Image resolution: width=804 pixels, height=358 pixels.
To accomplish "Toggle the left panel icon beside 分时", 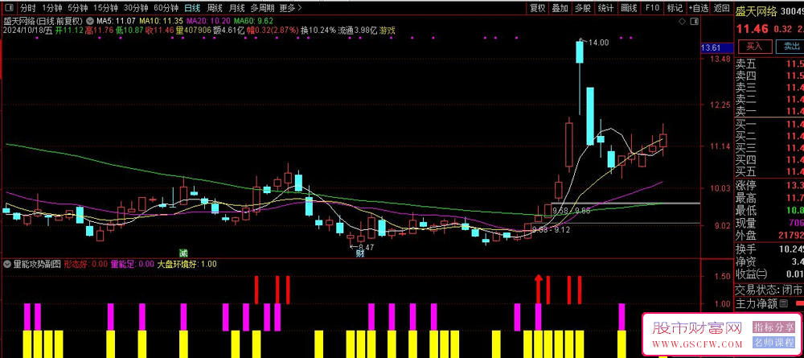I will (9, 8).
